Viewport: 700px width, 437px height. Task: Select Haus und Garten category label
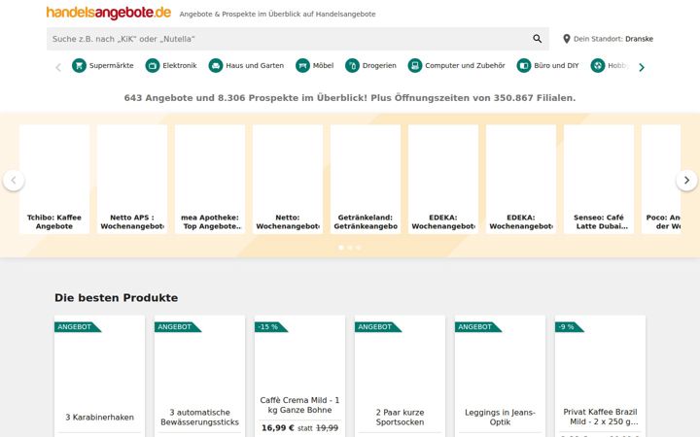[x=255, y=66]
